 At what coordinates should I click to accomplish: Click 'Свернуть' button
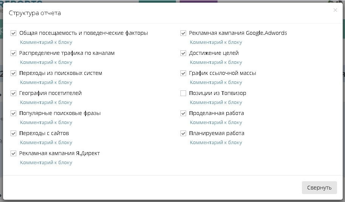tap(319, 188)
